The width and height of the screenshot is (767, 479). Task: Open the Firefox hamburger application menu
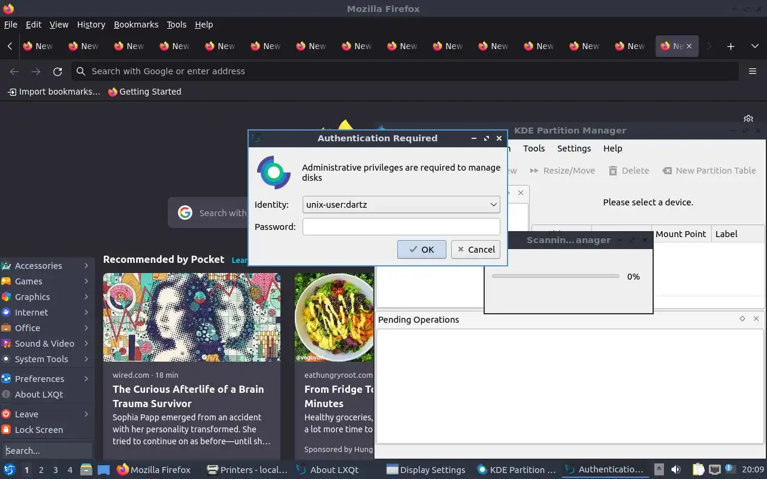(x=753, y=71)
